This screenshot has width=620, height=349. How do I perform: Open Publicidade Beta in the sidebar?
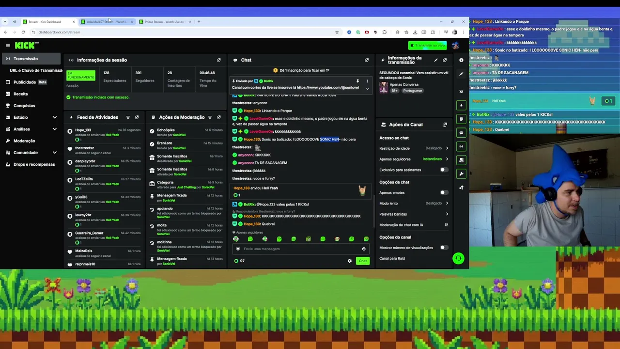(31, 82)
